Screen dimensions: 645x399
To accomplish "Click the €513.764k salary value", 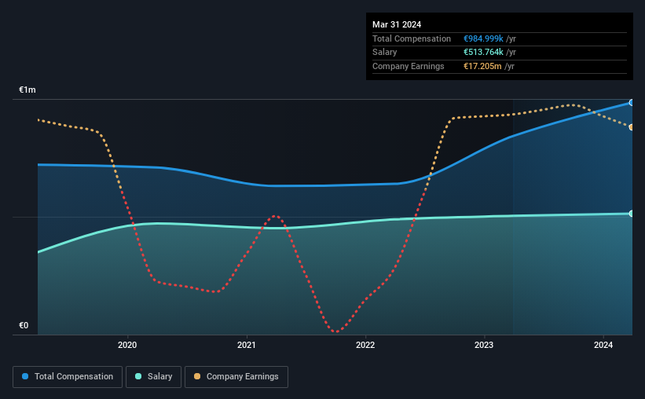I will [x=483, y=53].
